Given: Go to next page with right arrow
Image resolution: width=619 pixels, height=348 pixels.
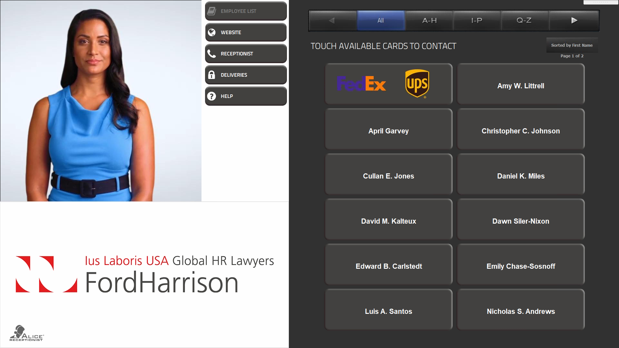Looking at the screenshot, I should [574, 21].
